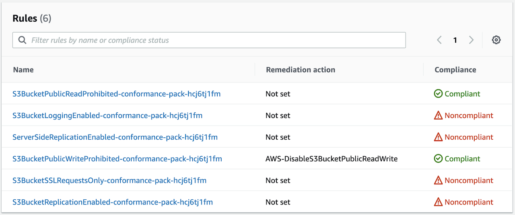Click Compliant checkmark for S3BucketPublicWriteProhibited
Screen dimensions: 515x215
[x=438, y=159]
